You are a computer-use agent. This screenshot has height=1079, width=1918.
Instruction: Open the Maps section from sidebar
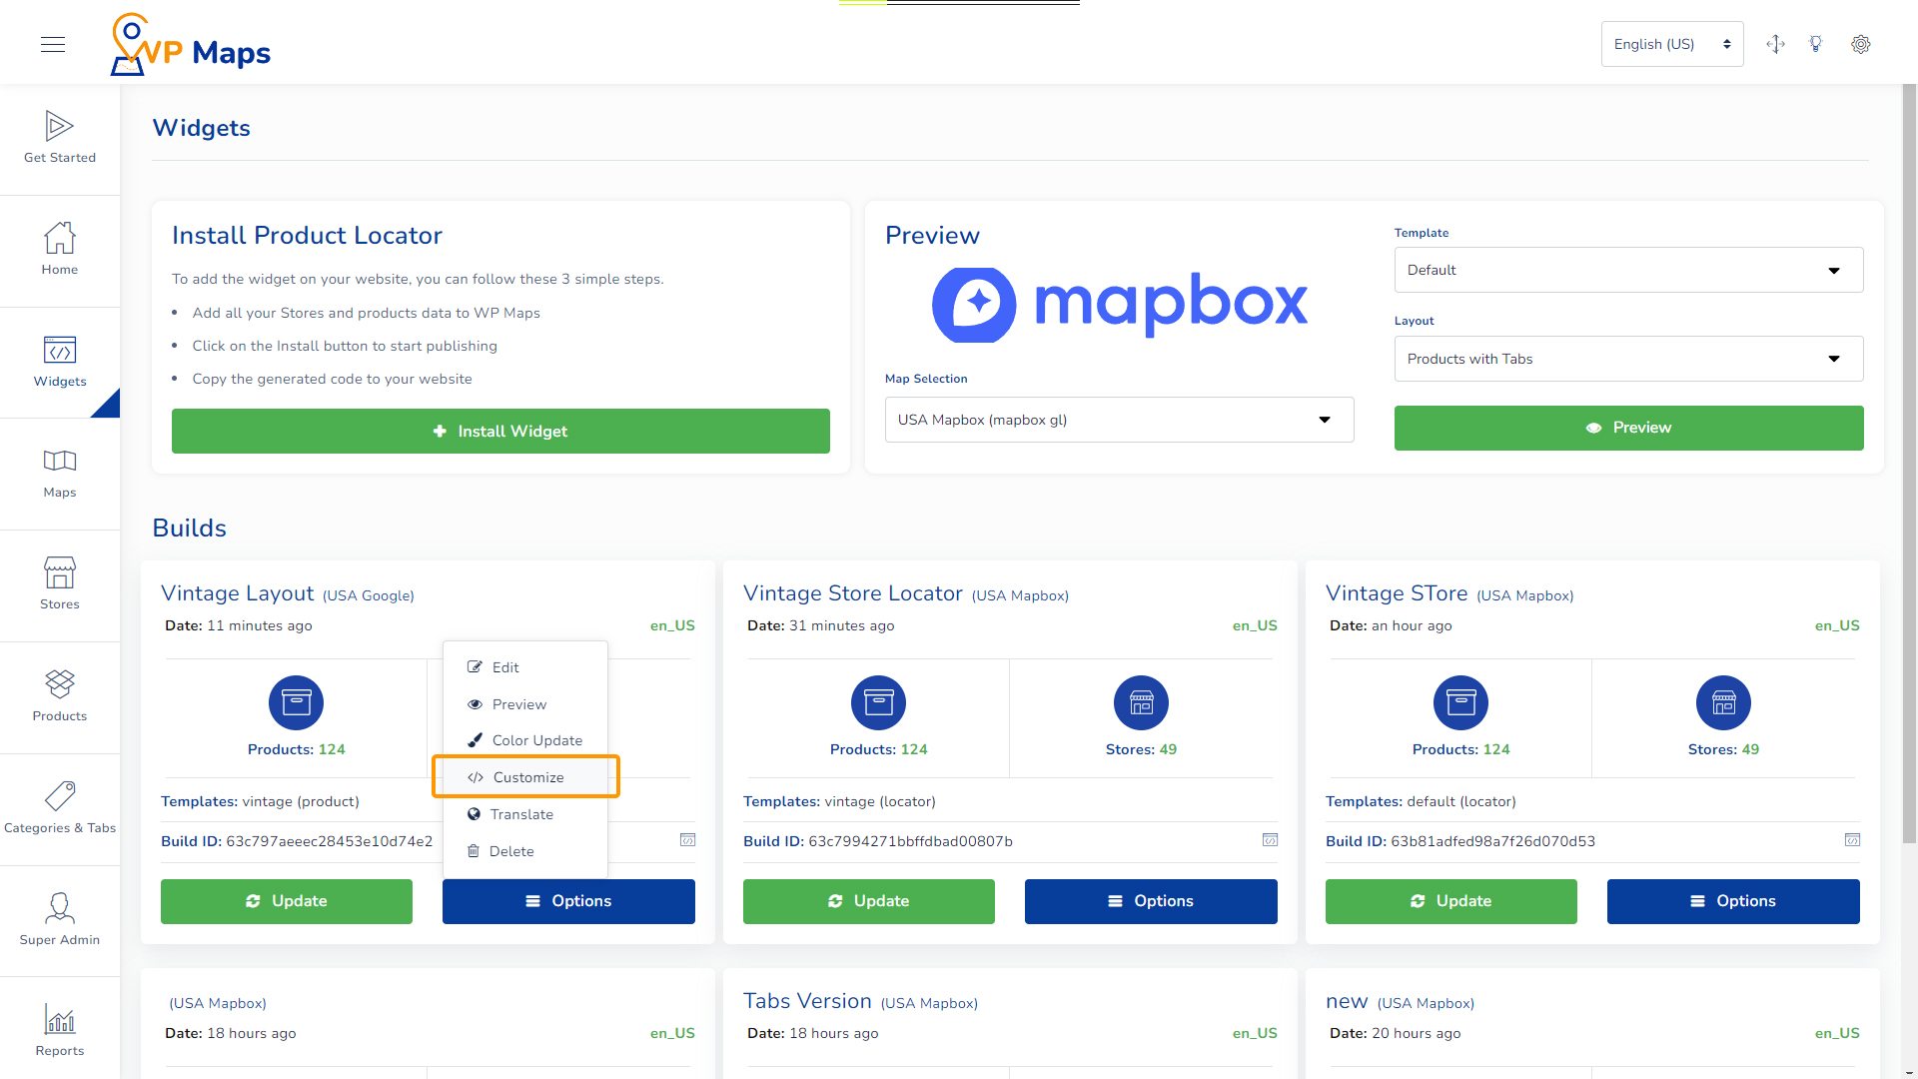click(59, 473)
